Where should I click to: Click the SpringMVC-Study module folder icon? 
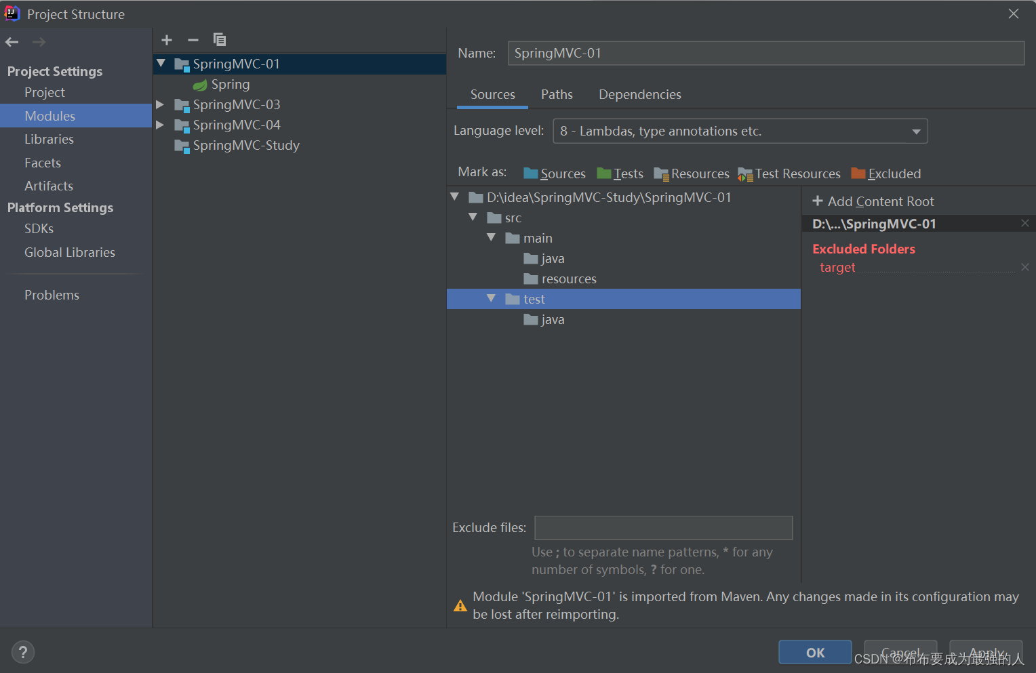click(x=182, y=146)
